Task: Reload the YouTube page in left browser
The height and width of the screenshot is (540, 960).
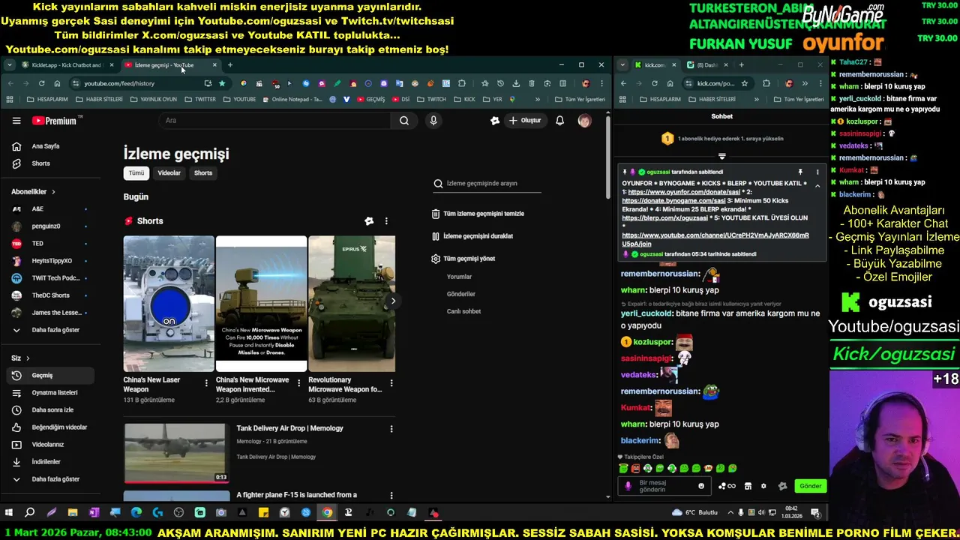Action: (x=42, y=83)
